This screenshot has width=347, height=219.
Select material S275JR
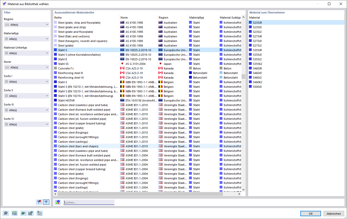[x=296, y=36]
